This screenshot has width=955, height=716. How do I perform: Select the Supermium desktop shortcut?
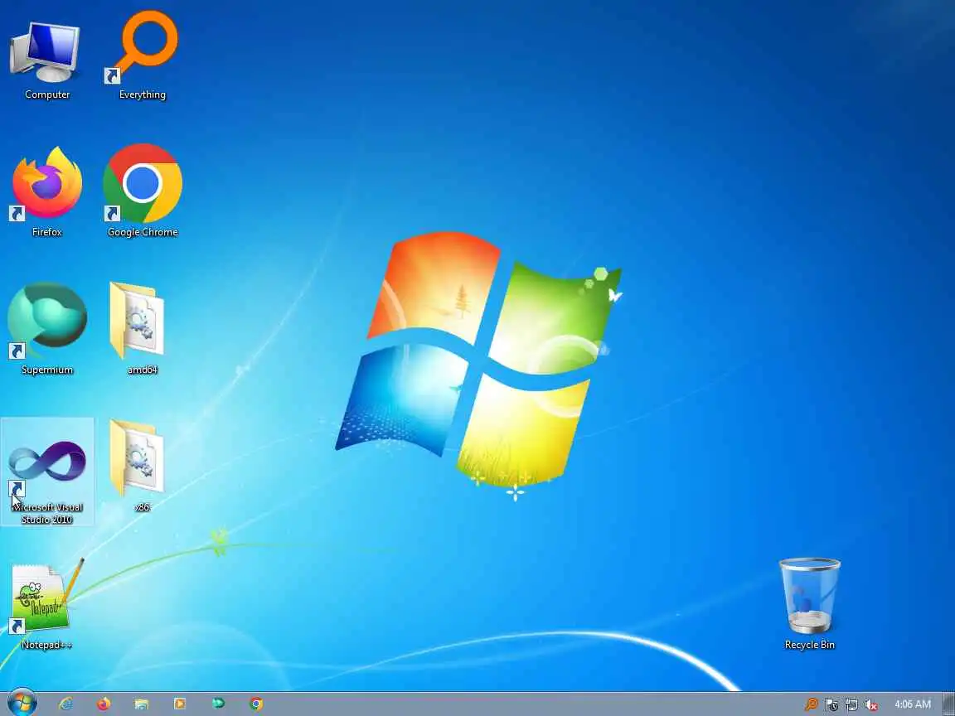tap(47, 329)
